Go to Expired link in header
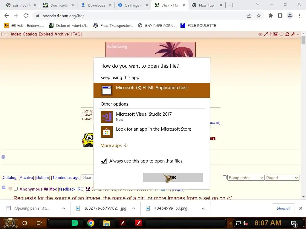306x229 pixels. (46, 34)
